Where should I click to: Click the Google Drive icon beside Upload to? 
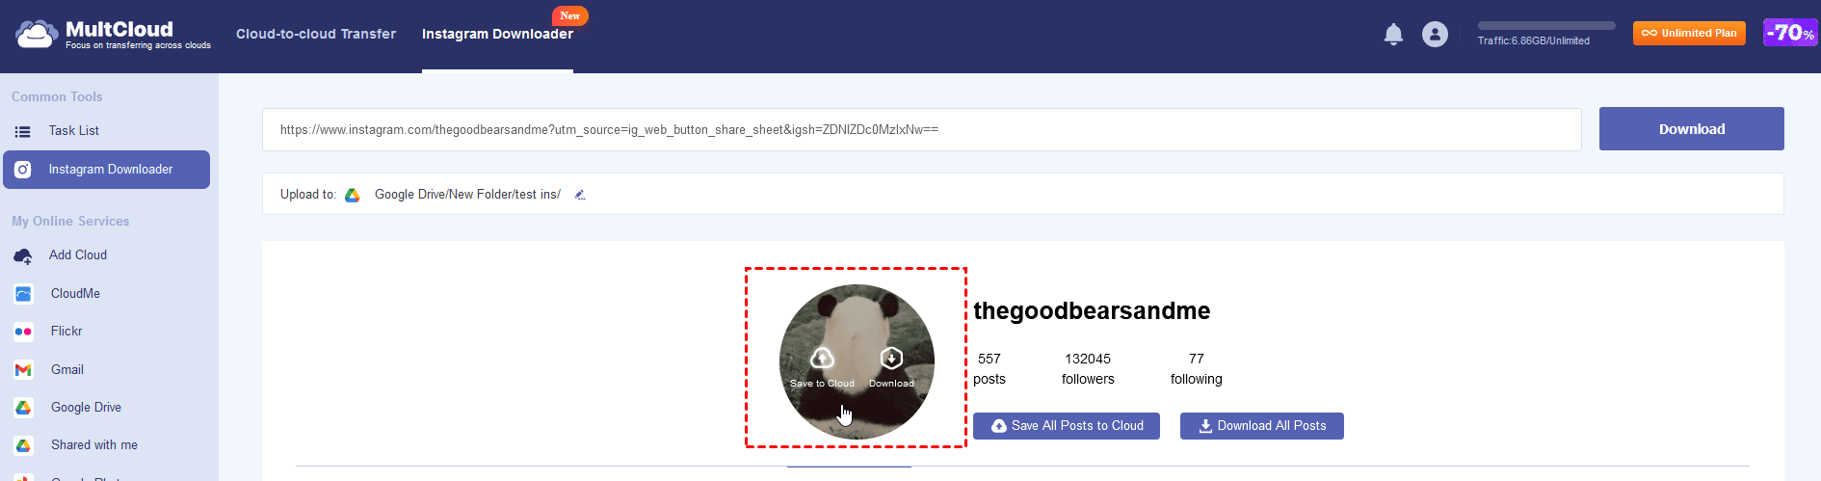click(353, 195)
